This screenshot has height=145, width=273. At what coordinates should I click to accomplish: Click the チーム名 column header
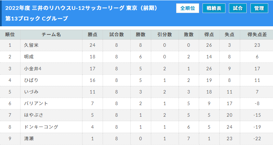pos(51,34)
